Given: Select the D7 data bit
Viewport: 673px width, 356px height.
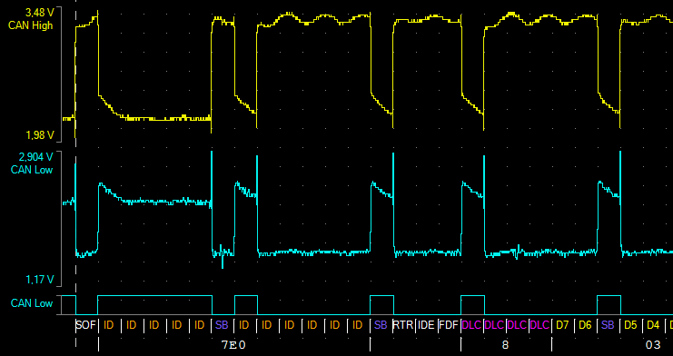Looking at the screenshot, I should pyautogui.click(x=562, y=325).
